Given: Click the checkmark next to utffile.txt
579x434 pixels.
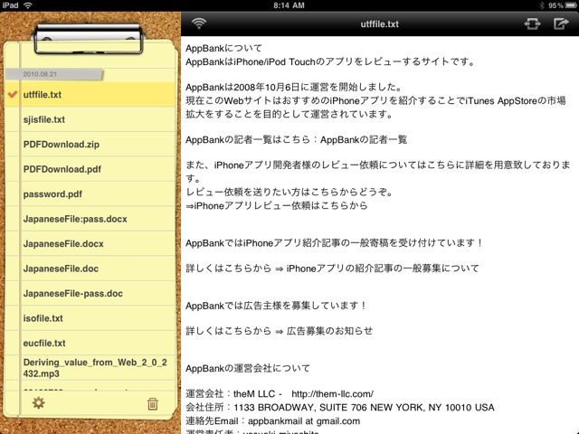Looking at the screenshot, I should tap(13, 94).
